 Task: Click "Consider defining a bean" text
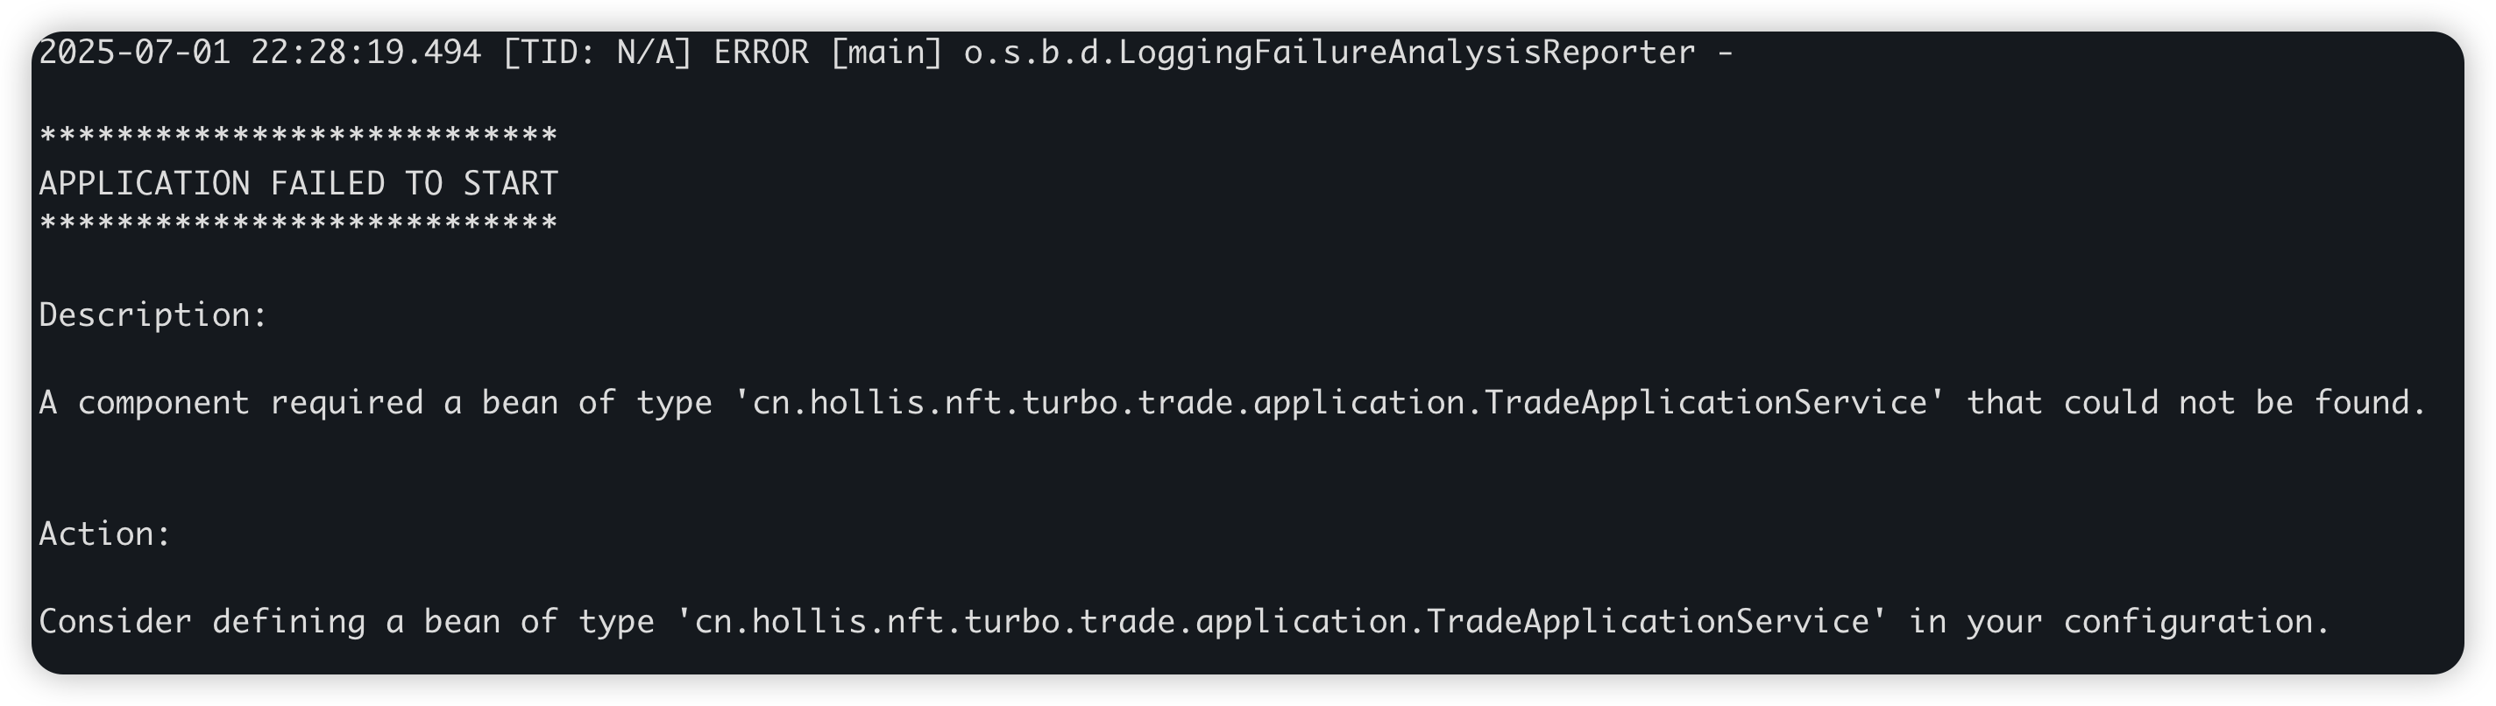pos(269,622)
